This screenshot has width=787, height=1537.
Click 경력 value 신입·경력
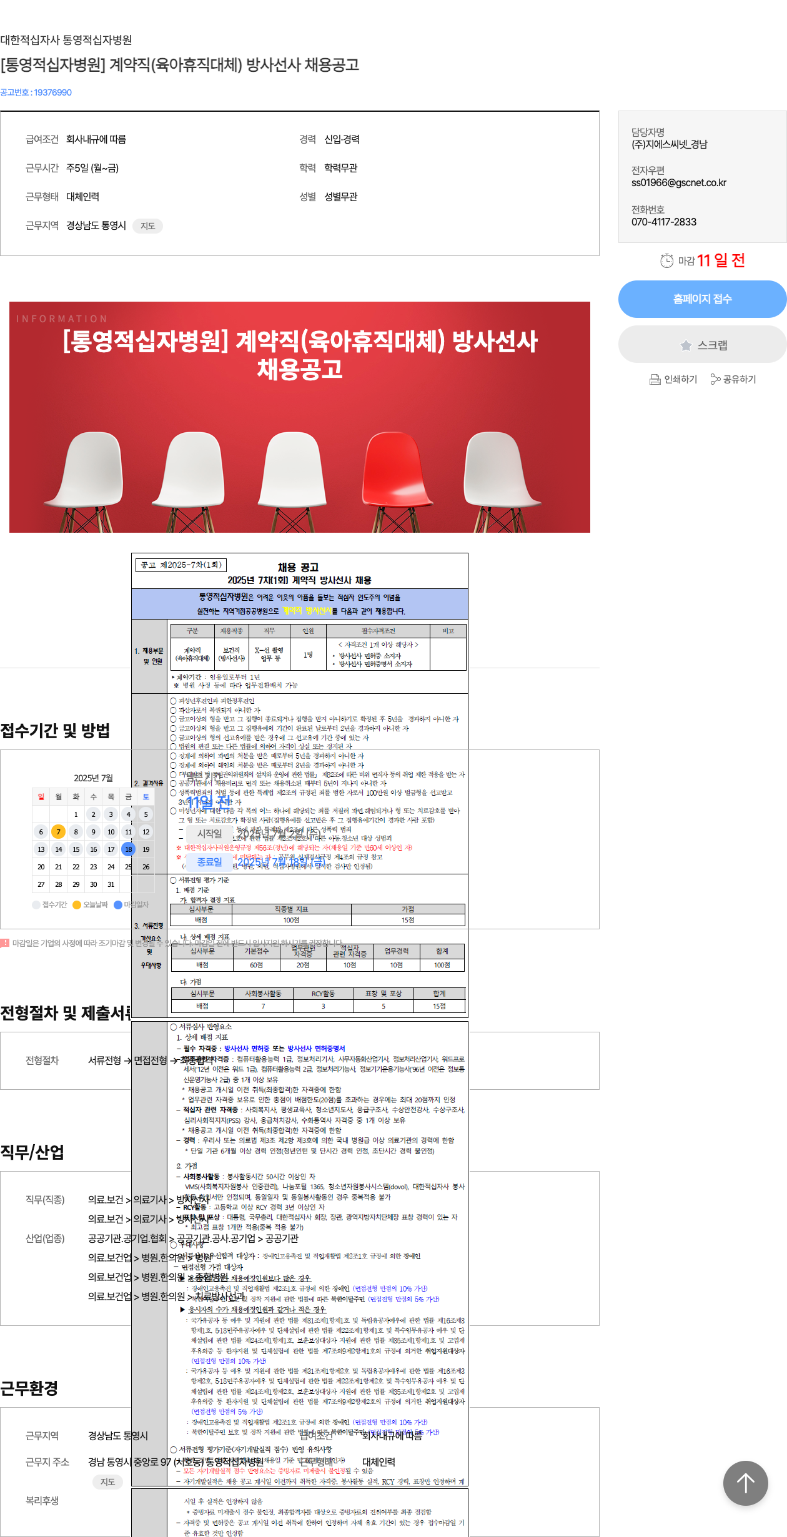click(x=342, y=139)
